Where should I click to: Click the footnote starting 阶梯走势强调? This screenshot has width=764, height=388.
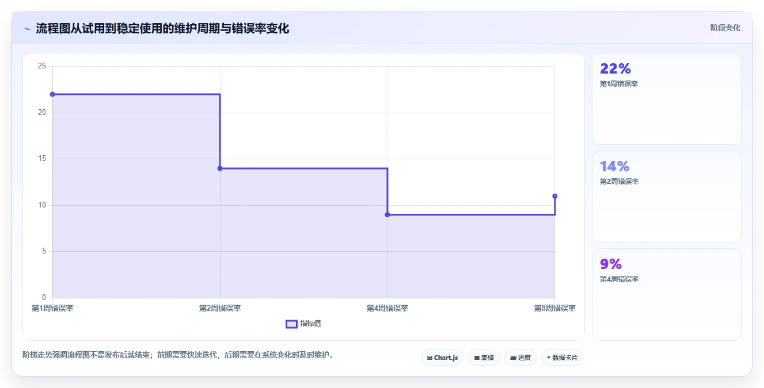click(x=178, y=355)
